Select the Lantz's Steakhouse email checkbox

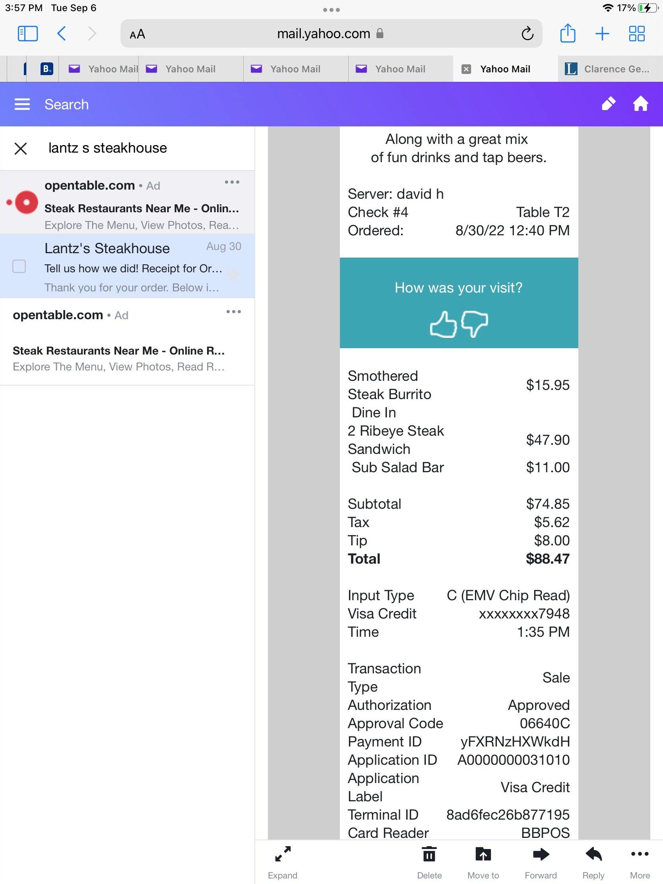[x=19, y=267]
